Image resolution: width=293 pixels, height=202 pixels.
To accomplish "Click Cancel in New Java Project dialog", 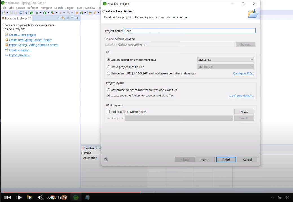I will 247,160.
